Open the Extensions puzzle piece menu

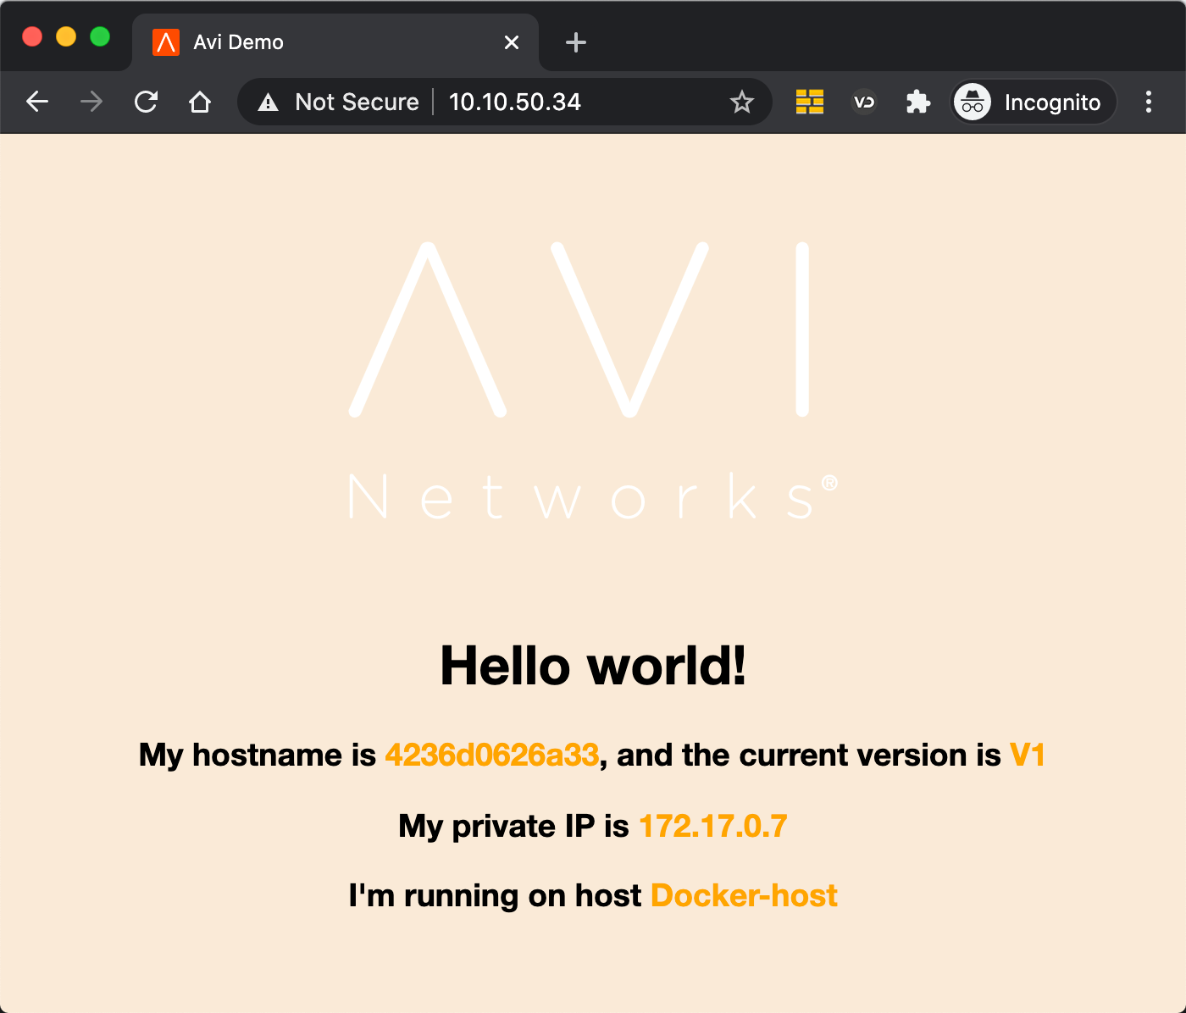coord(918,102)
